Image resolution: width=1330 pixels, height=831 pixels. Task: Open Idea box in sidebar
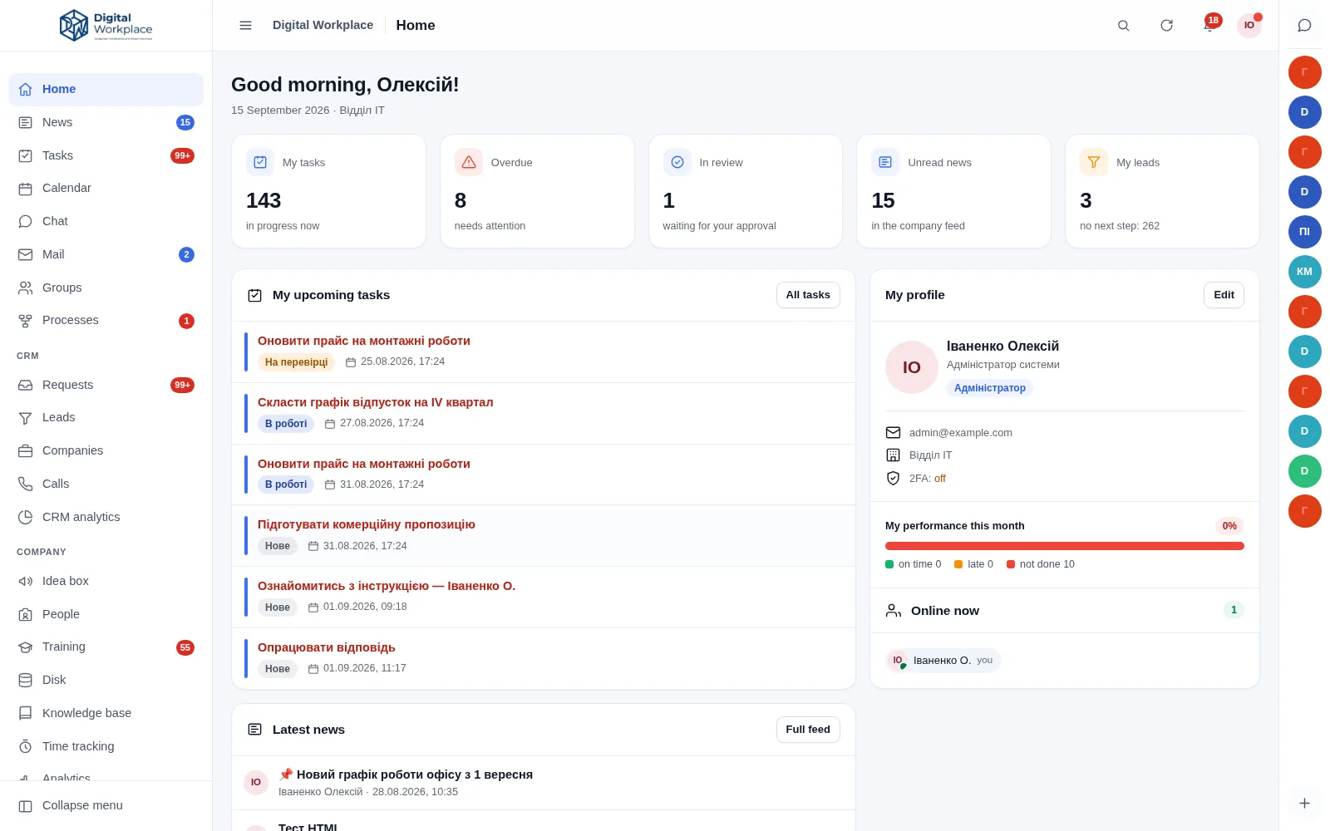(106, 581)
